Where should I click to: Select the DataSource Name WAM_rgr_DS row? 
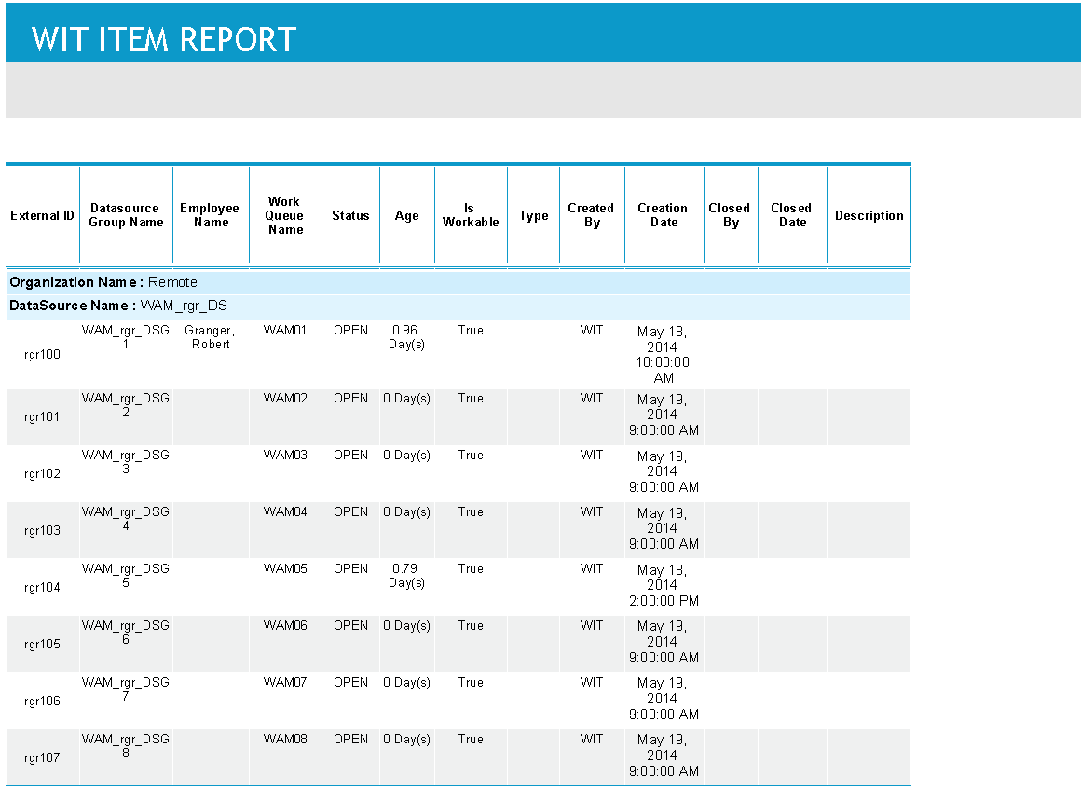pyautogui.click(x=118, y=306)
